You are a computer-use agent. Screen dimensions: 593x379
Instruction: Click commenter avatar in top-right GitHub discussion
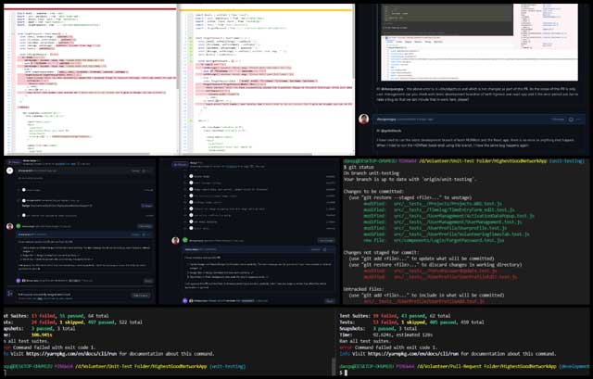click(363, 120)
